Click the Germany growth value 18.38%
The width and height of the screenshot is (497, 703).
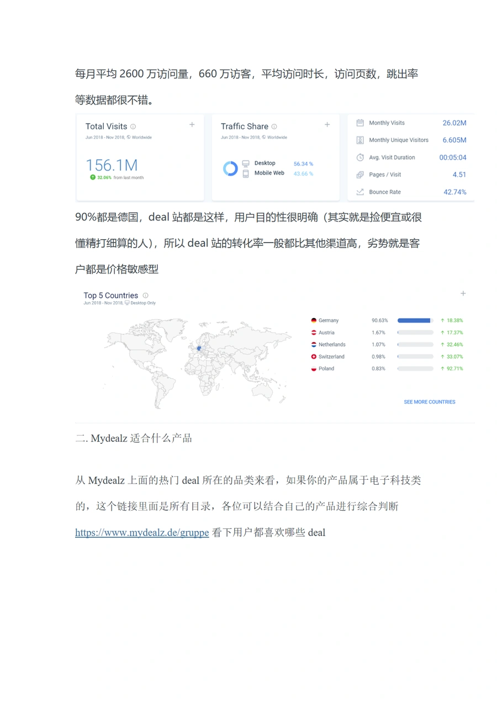tap(455, 321)
